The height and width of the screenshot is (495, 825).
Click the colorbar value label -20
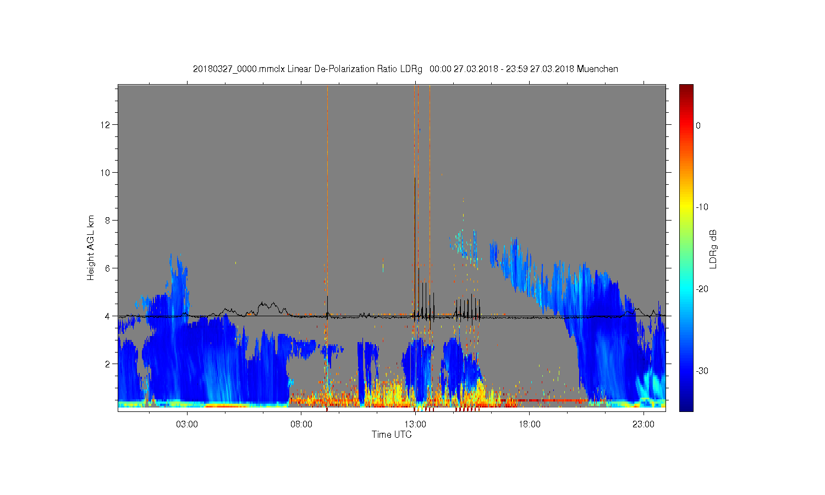[x=702, y=289]
